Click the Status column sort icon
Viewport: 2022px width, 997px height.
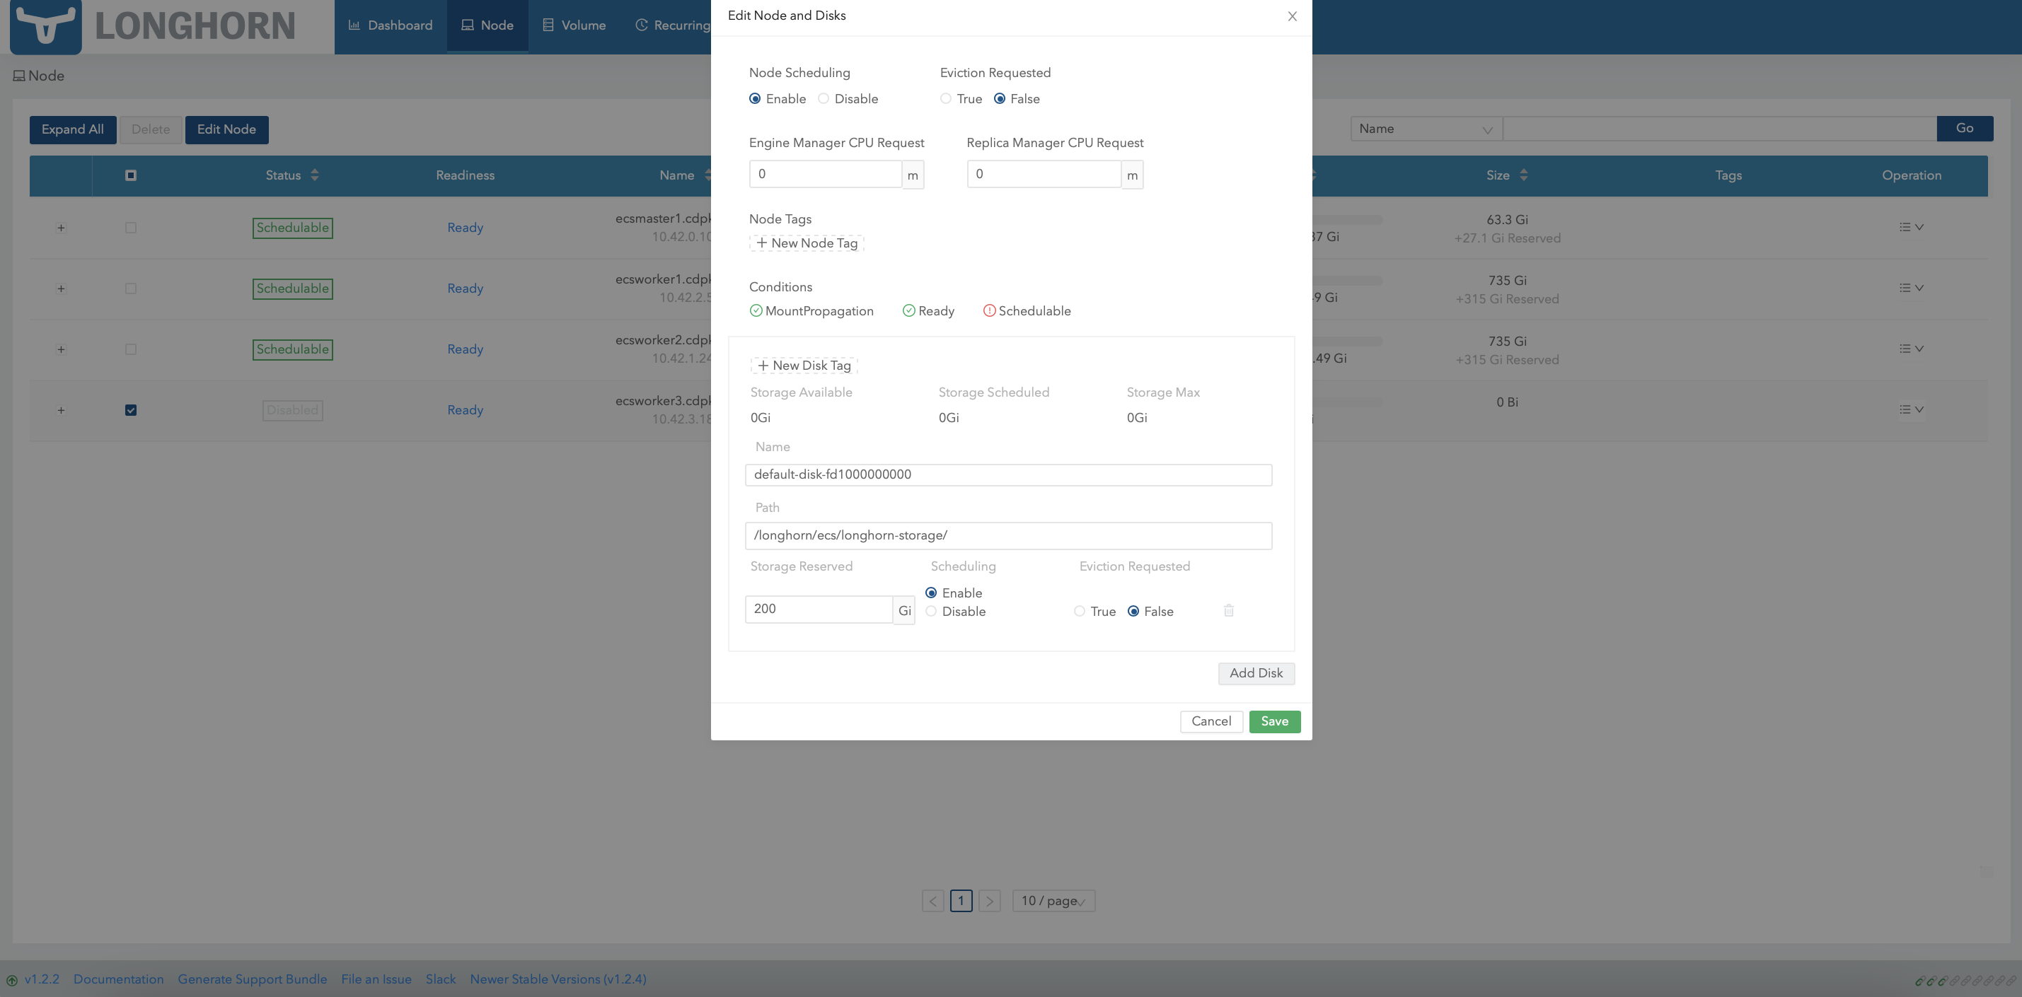tap(315, 175)
